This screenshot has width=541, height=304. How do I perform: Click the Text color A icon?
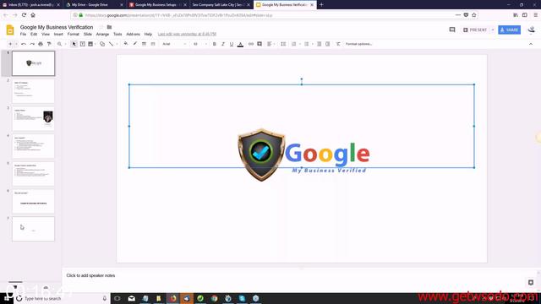point(240,44)
